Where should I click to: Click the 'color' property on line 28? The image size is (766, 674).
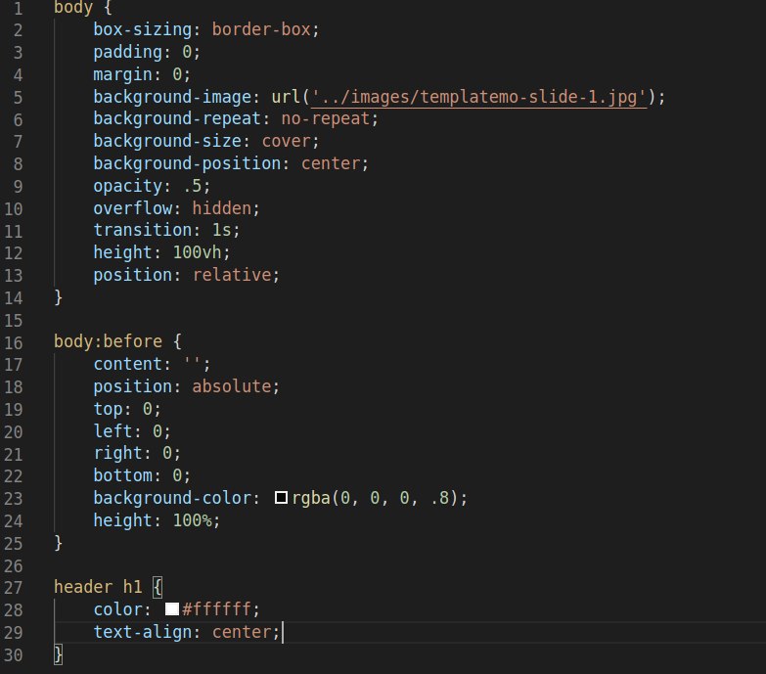(117, 609)
